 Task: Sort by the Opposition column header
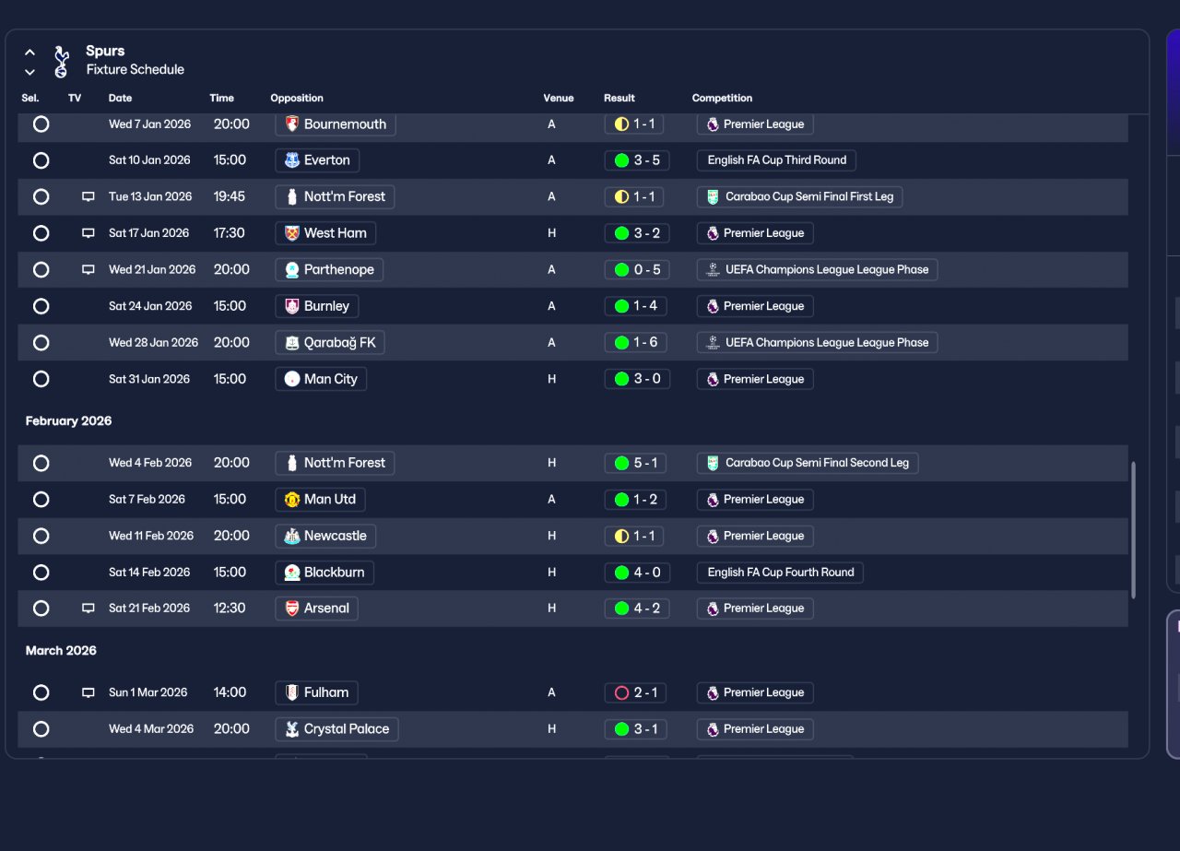click(297, 99)
